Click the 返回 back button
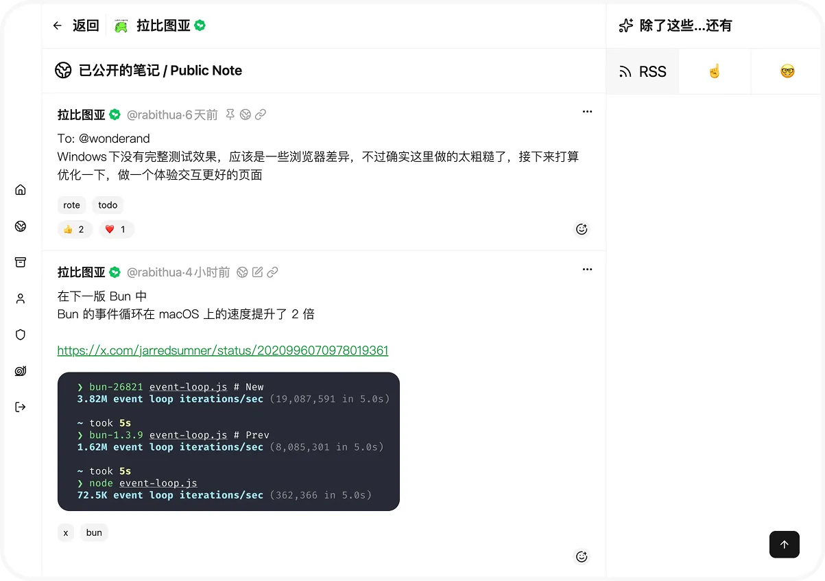 (x=76, y=26)
